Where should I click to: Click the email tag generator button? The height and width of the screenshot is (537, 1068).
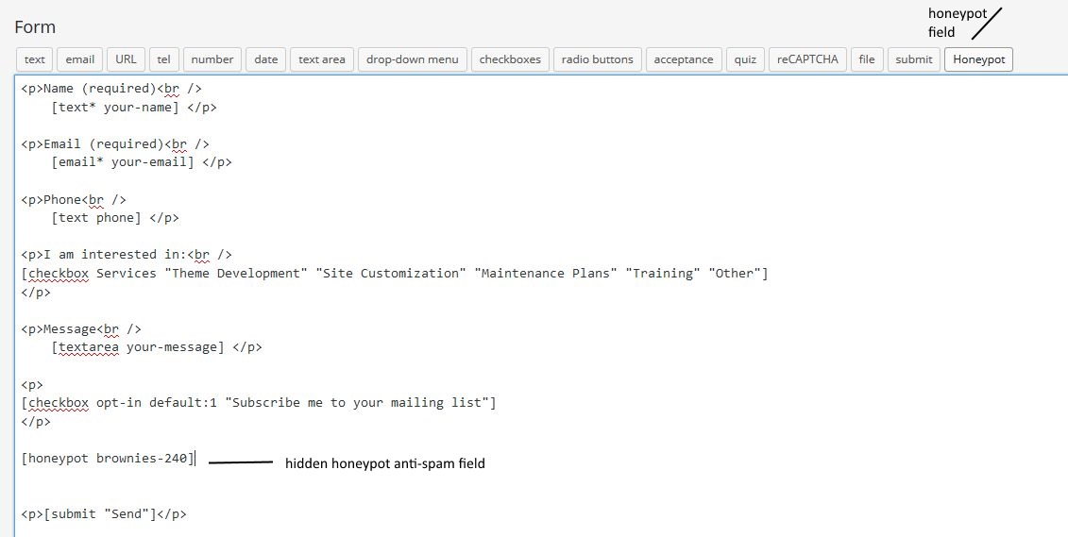[x=79, y=59]
